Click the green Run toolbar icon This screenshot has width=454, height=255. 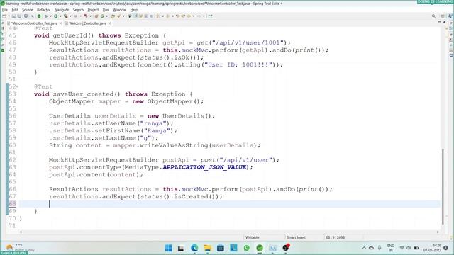click(x=56, y=16)
